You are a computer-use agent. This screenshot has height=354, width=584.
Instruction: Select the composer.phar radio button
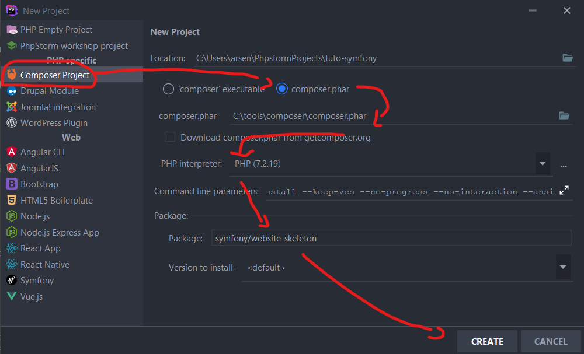[x=282, y=89]
